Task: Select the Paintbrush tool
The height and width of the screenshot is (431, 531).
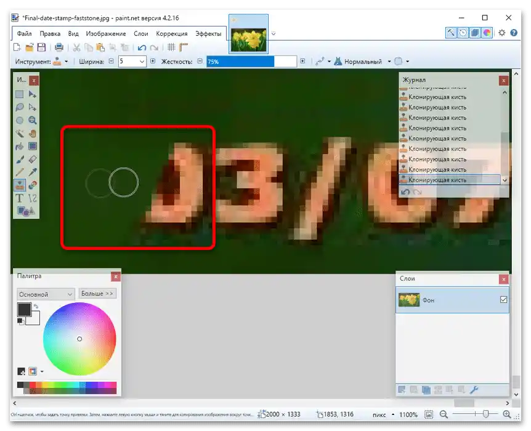Action: pos(20,159)
